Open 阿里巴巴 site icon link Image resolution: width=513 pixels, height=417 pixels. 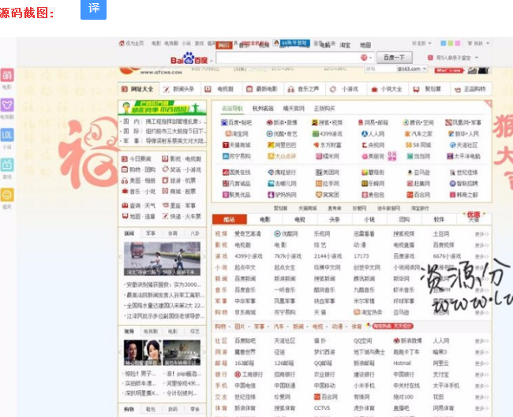point(282,145)
